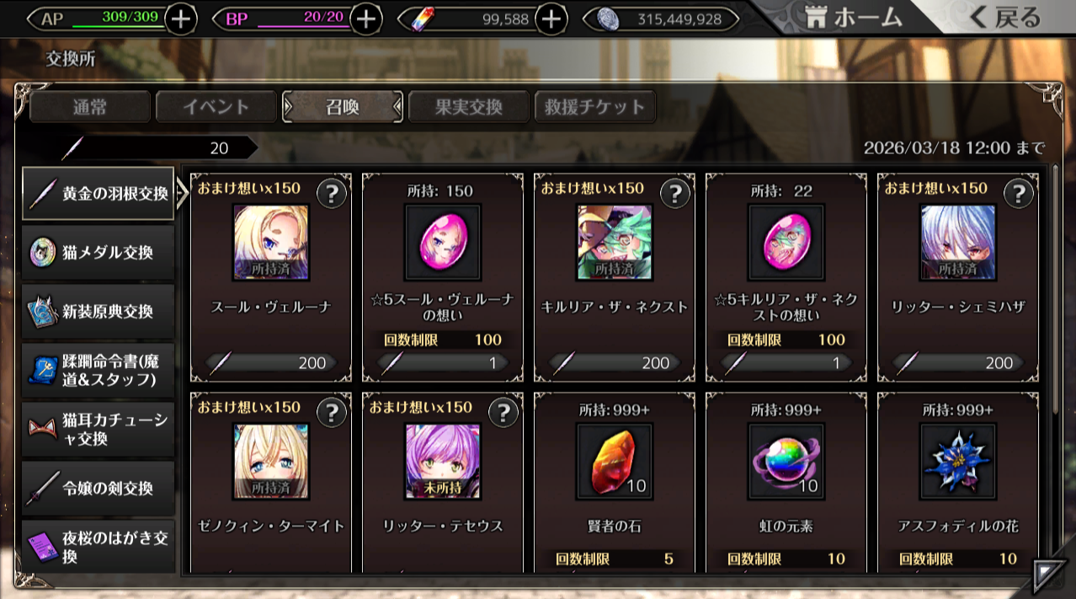This screenshot has width=1076, height=599.
Task: Switch to the 通常 tab
Action: tap(91, 107)
